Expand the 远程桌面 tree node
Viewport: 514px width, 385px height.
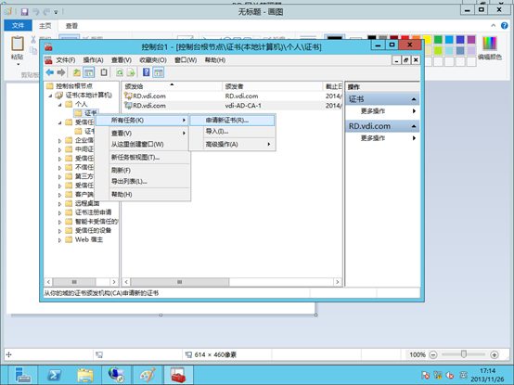pos(59,204)
